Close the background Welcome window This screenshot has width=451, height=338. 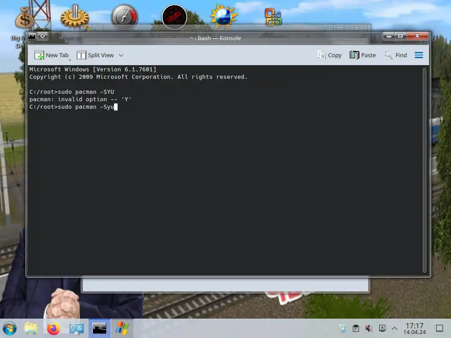(x=357, y=29)
